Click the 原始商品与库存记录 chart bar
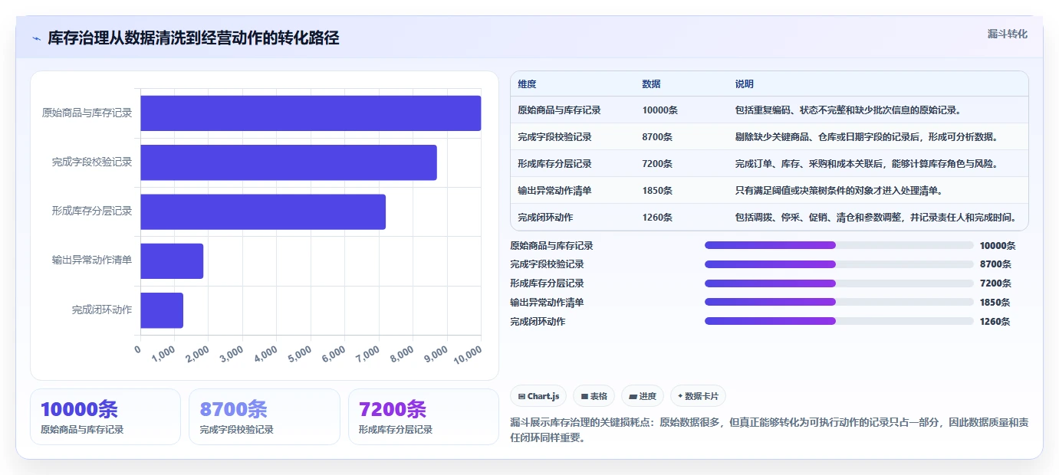 [311, 113]
